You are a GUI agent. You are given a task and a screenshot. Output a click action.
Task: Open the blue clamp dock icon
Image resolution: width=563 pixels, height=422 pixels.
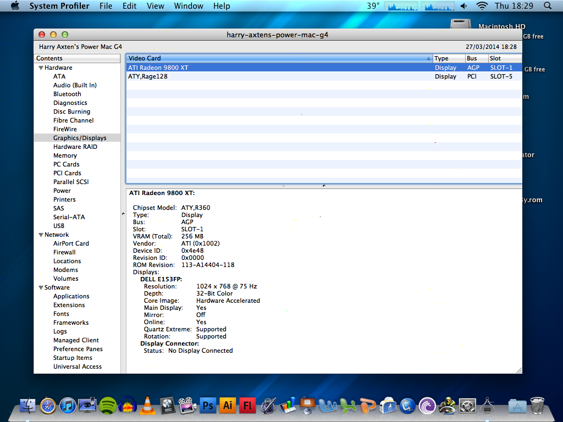click(x=407, y=406)
